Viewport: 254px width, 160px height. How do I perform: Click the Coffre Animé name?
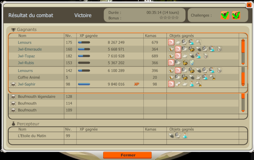29,77
